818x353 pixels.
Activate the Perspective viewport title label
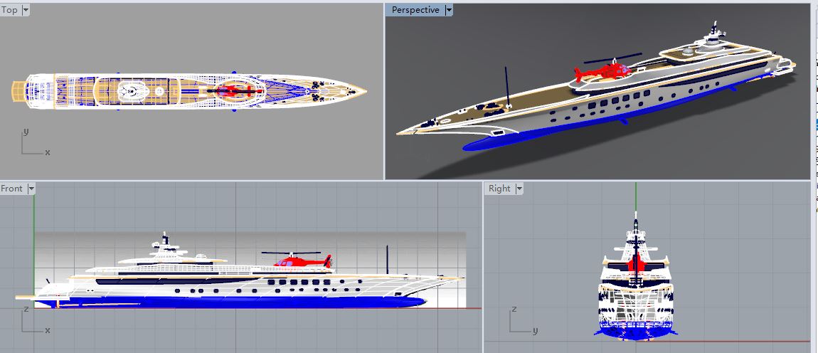click(x=415, y=10)
